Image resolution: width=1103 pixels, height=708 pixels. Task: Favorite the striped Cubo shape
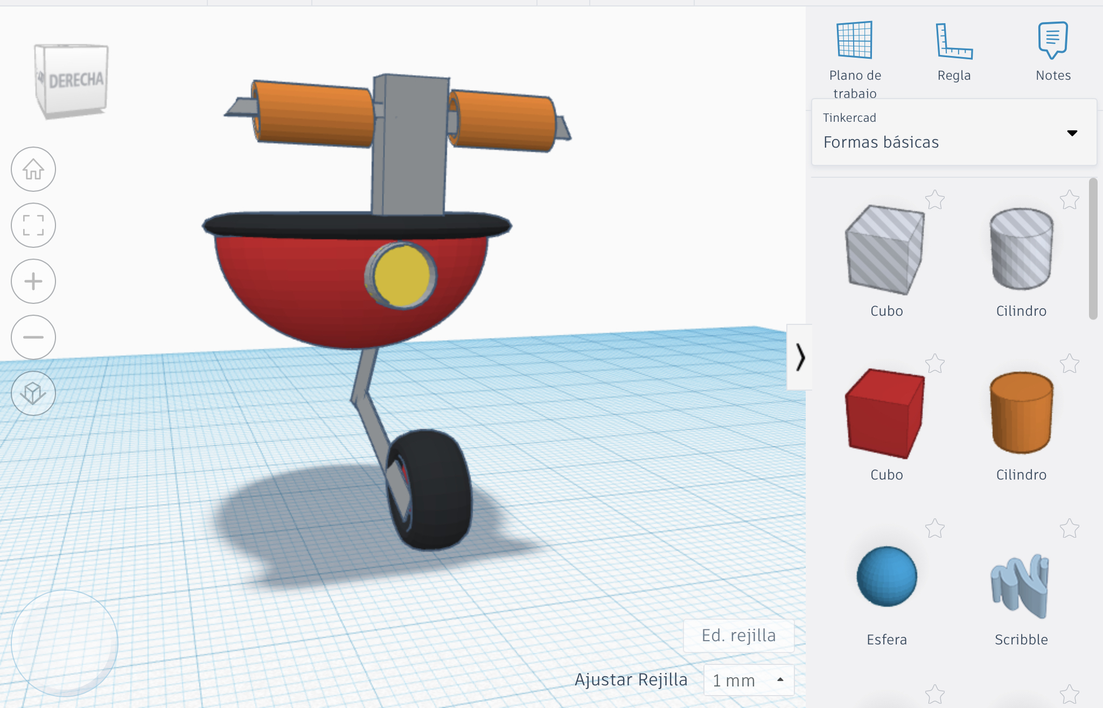pyautogui.click(x=936, y=200)
